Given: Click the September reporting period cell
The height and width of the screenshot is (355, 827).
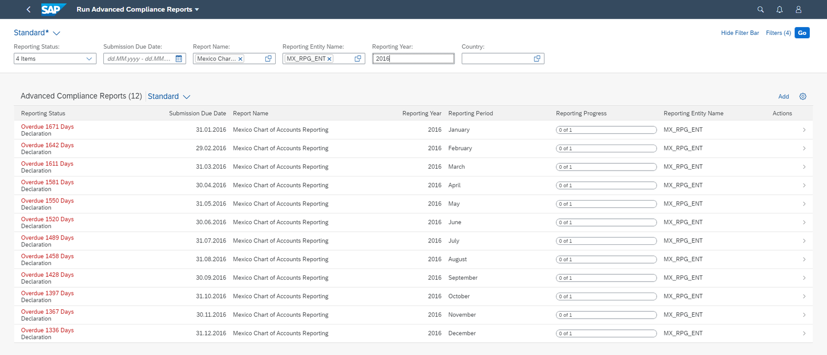Looking at the screenshot, I should 463,278.
